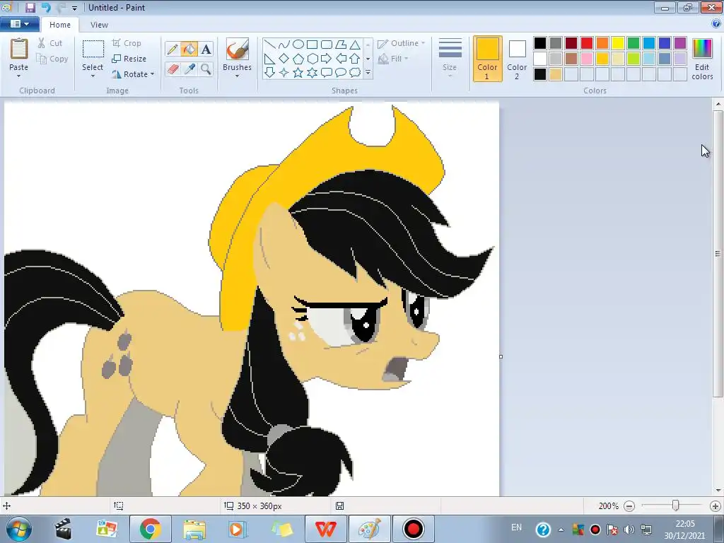The height and width of the screenshot is (543, 724).
Task: Choose the Pentagon shape
Action: 298,59
